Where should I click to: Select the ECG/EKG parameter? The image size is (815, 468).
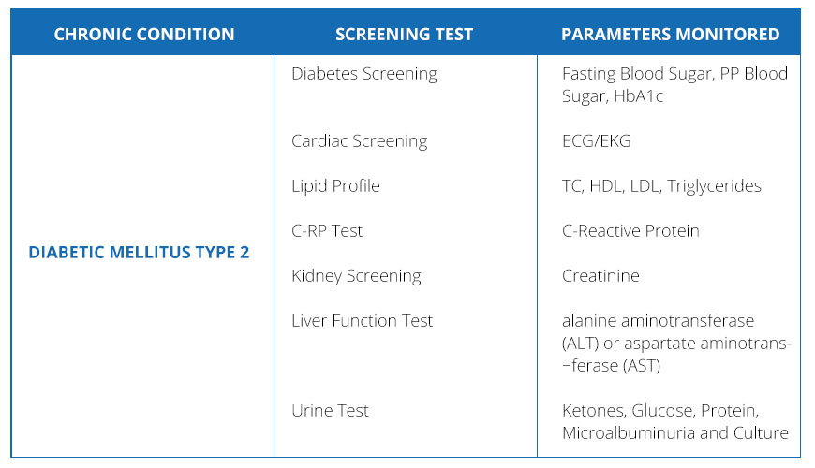pos(596,141)
